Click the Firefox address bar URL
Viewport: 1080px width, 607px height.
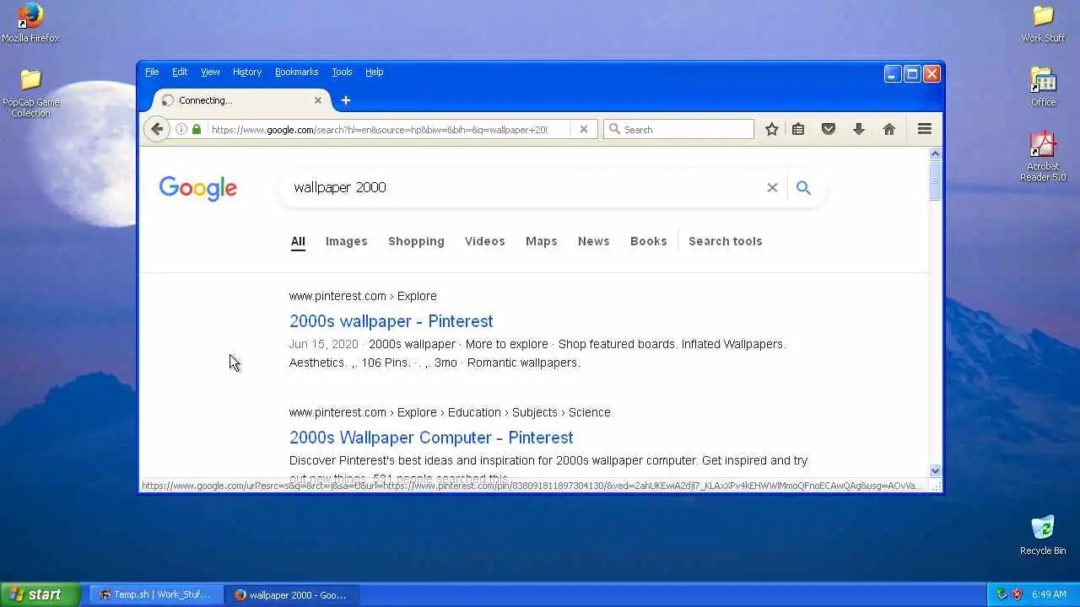pos(379,129)
